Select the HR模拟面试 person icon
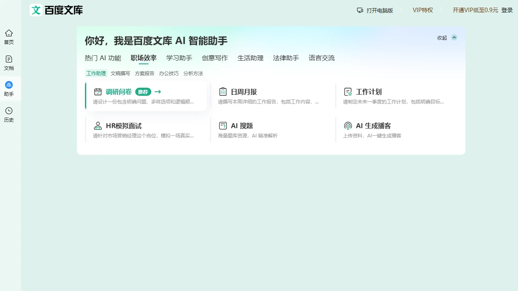The height and width of the screenshot is (291, 518). click(x=98, y=126)
